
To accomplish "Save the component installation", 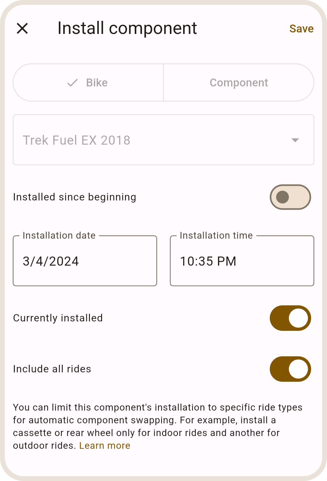I will (x=301, y=29).
